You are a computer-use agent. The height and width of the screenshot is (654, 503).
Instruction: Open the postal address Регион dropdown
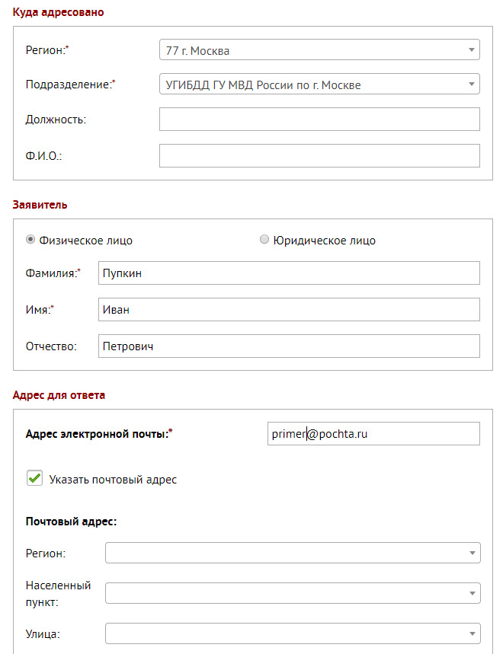pos(293,553)
